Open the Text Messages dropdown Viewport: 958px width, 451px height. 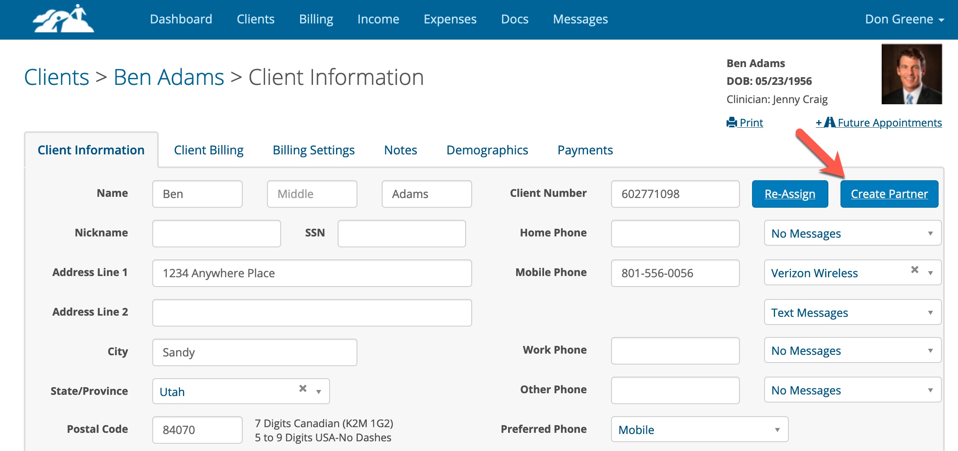852,312
